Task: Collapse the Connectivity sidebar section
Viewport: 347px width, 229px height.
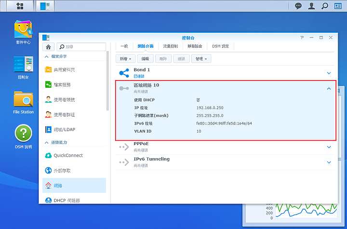Action: (x=46, y=143)
